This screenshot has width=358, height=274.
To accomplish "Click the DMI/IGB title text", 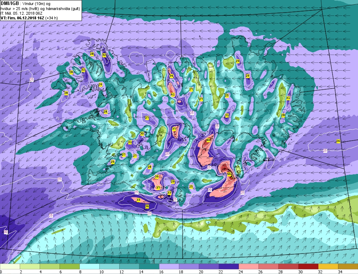I will [x=10, y=3].
